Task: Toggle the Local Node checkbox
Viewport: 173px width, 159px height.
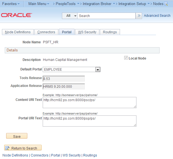Action: pos(126,58)
